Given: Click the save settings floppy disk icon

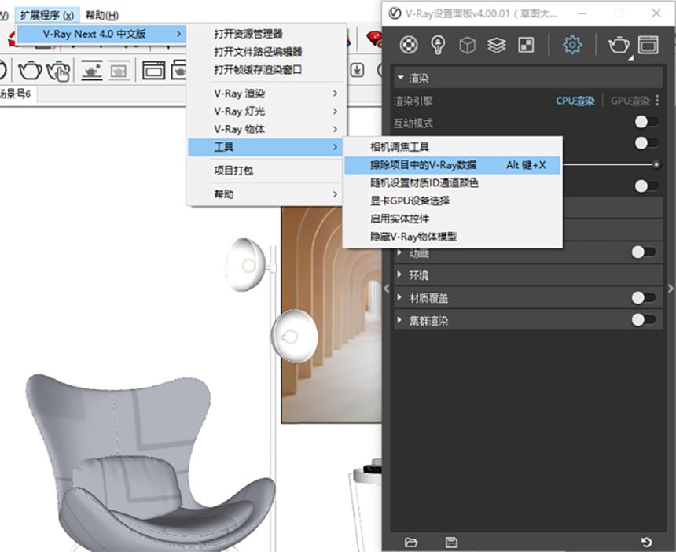Looking at the screenshot, I should 451,542.
